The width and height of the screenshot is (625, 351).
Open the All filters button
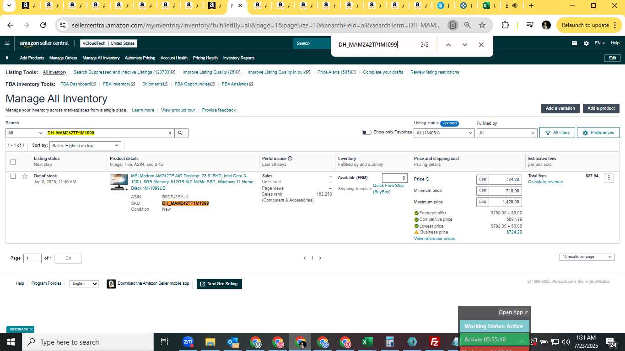point(557,133)
